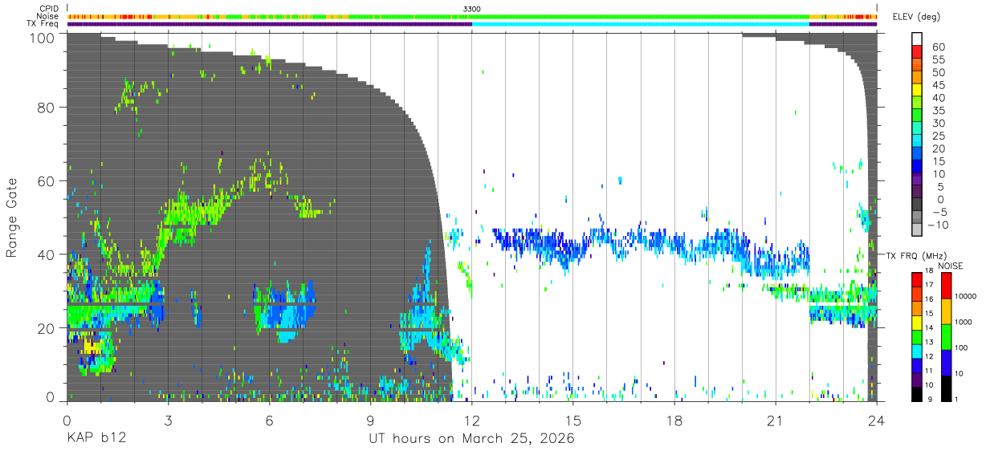Click the 40 label on Range Gate axis

46,254
